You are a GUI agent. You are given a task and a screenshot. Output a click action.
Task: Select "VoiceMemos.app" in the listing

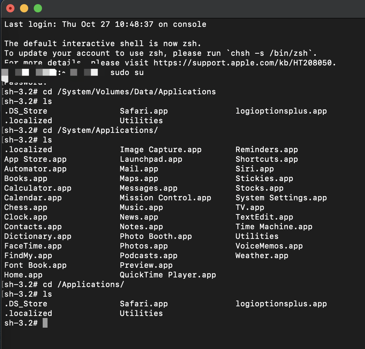(x=269, y=246)
